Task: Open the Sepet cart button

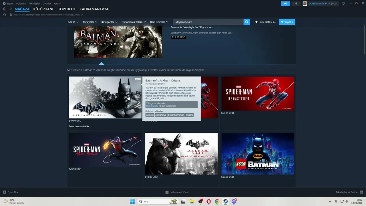Action: pos(287,22)
